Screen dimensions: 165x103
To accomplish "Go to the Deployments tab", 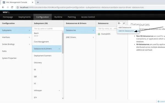I will 24,17.
